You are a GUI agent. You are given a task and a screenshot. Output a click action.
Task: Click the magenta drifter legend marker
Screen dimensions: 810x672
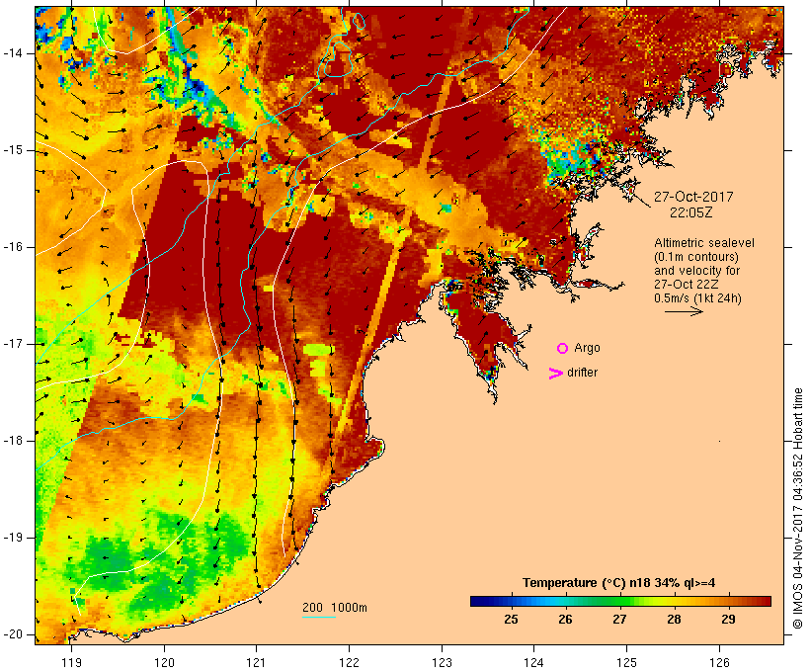pos(556,374)
